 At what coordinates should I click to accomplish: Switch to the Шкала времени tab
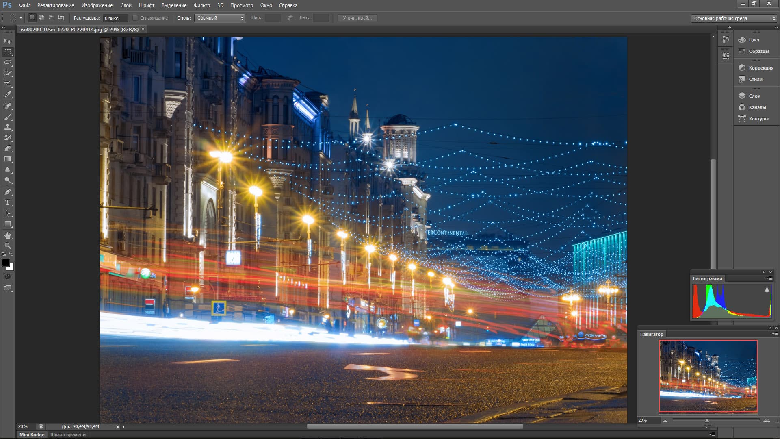pos(68,435)
